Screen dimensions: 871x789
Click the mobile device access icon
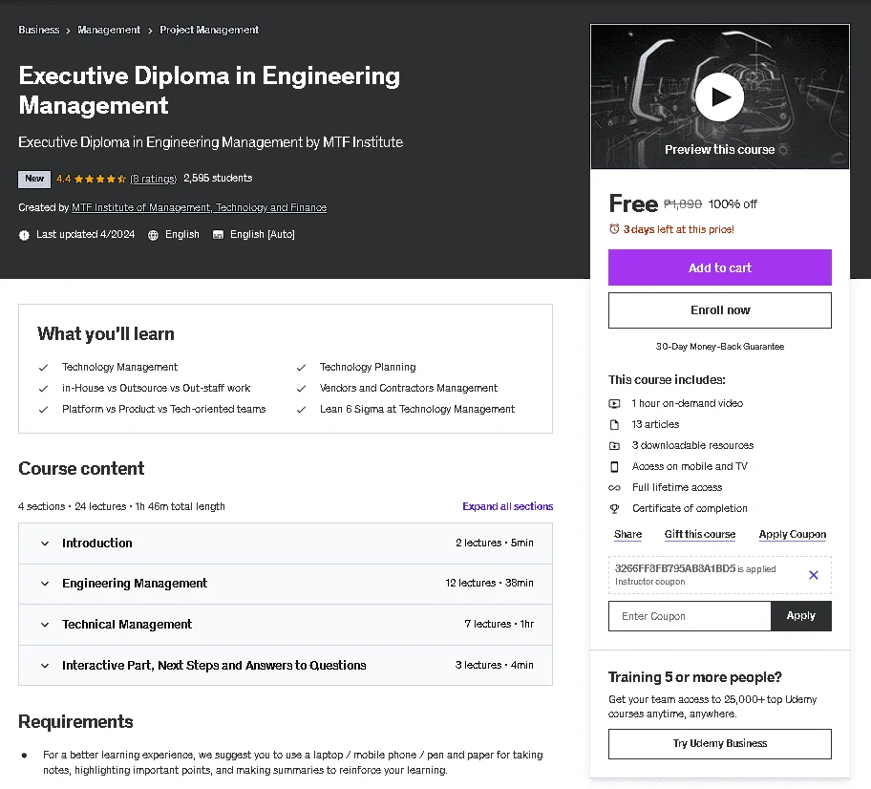(x=614, y=467)
